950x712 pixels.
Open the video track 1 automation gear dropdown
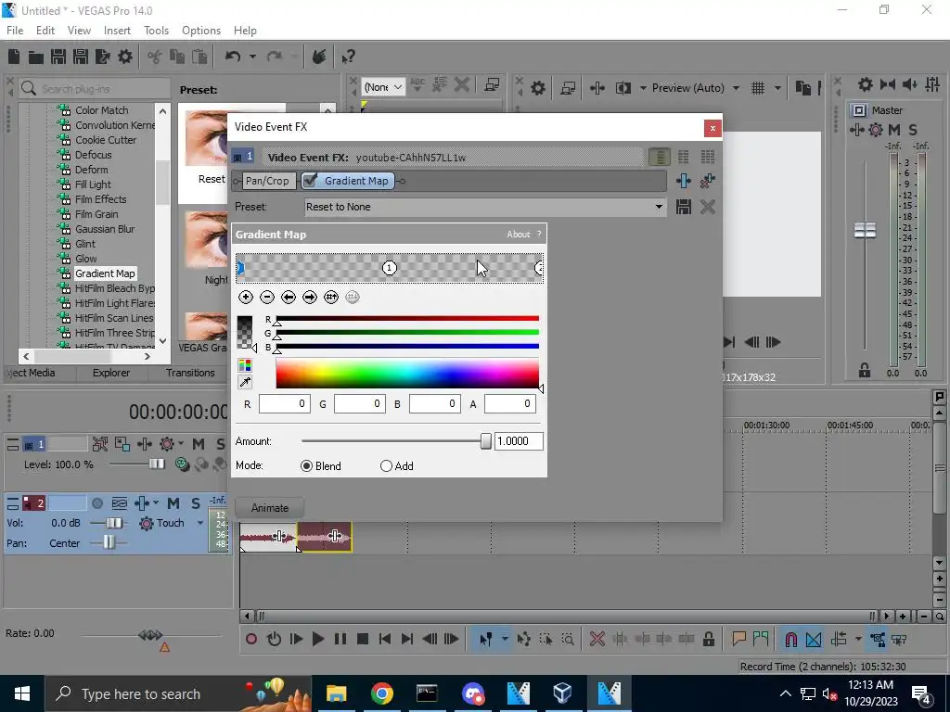pyautogui.click(x=171, y=444)
